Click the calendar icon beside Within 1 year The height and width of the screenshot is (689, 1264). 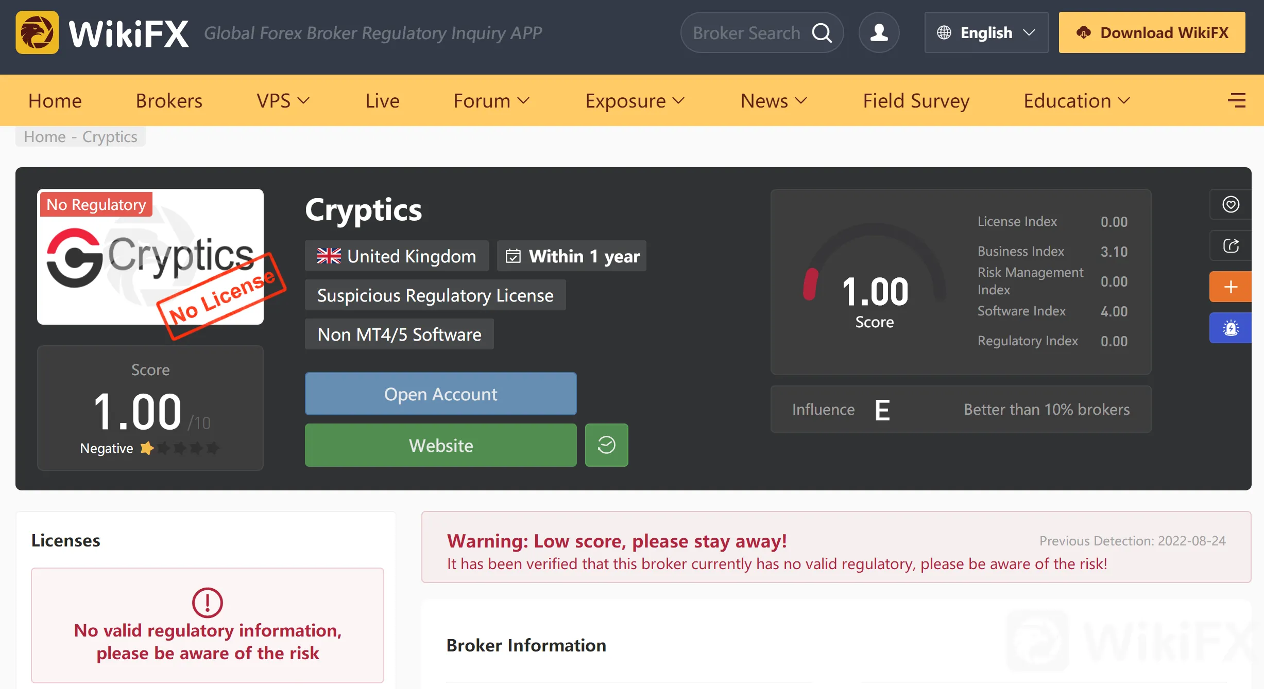click(513, 256)
